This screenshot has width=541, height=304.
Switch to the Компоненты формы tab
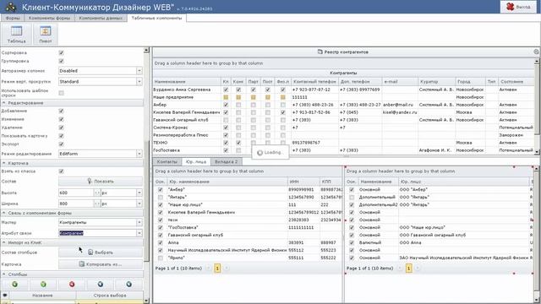coord(49,18)
